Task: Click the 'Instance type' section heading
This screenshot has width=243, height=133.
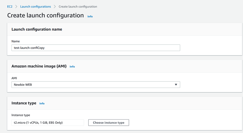Action: pos(24,103)
